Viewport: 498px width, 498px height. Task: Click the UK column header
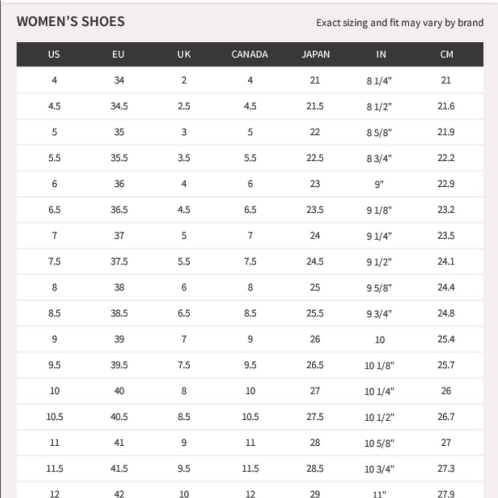pos(184,54)
